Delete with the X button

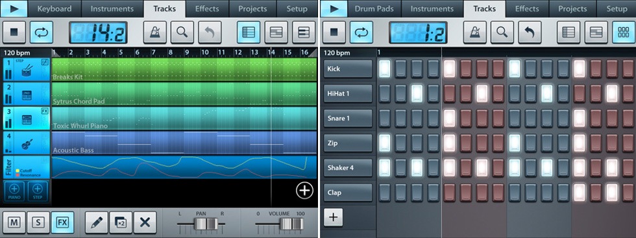(x=145, y=222)
